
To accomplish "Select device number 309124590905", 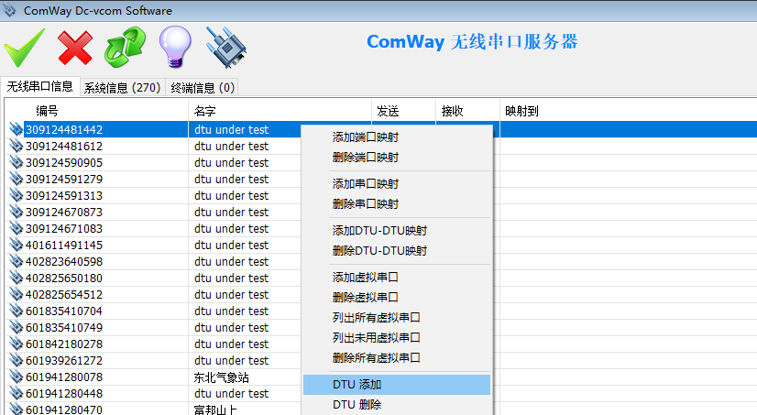I will click(x=64, y=162).
